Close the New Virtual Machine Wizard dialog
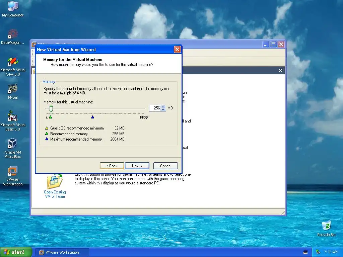 click(177, 50)
